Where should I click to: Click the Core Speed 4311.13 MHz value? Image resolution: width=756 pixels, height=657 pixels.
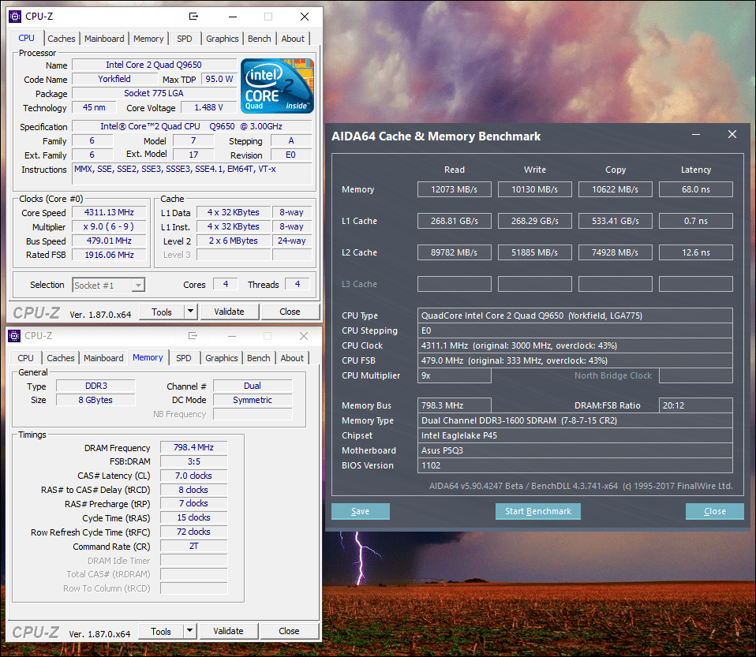click(x=109, y=213)
